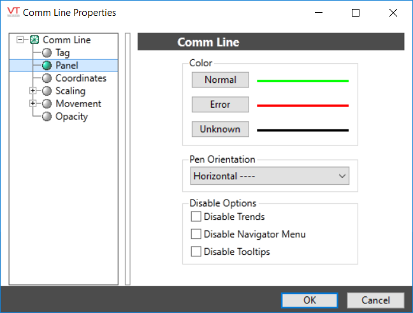Viewport: 413px width, 313px height.
Task: Click the gray ball icon beside Opacity
Action: [x=47, y=117]
